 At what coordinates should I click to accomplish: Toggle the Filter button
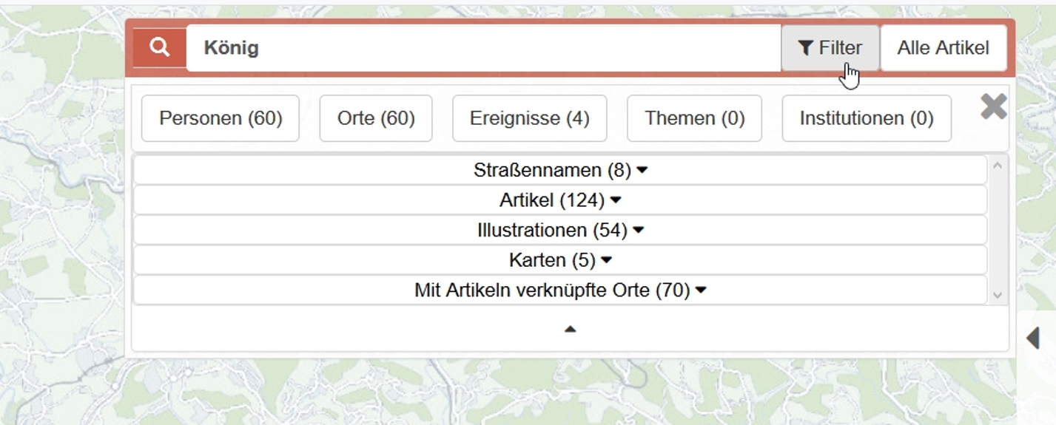(830, 48)
